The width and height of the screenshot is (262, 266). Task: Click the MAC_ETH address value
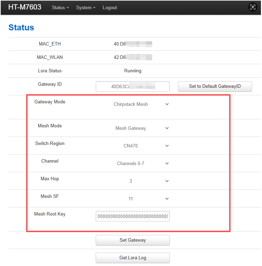tap(133, 44)
